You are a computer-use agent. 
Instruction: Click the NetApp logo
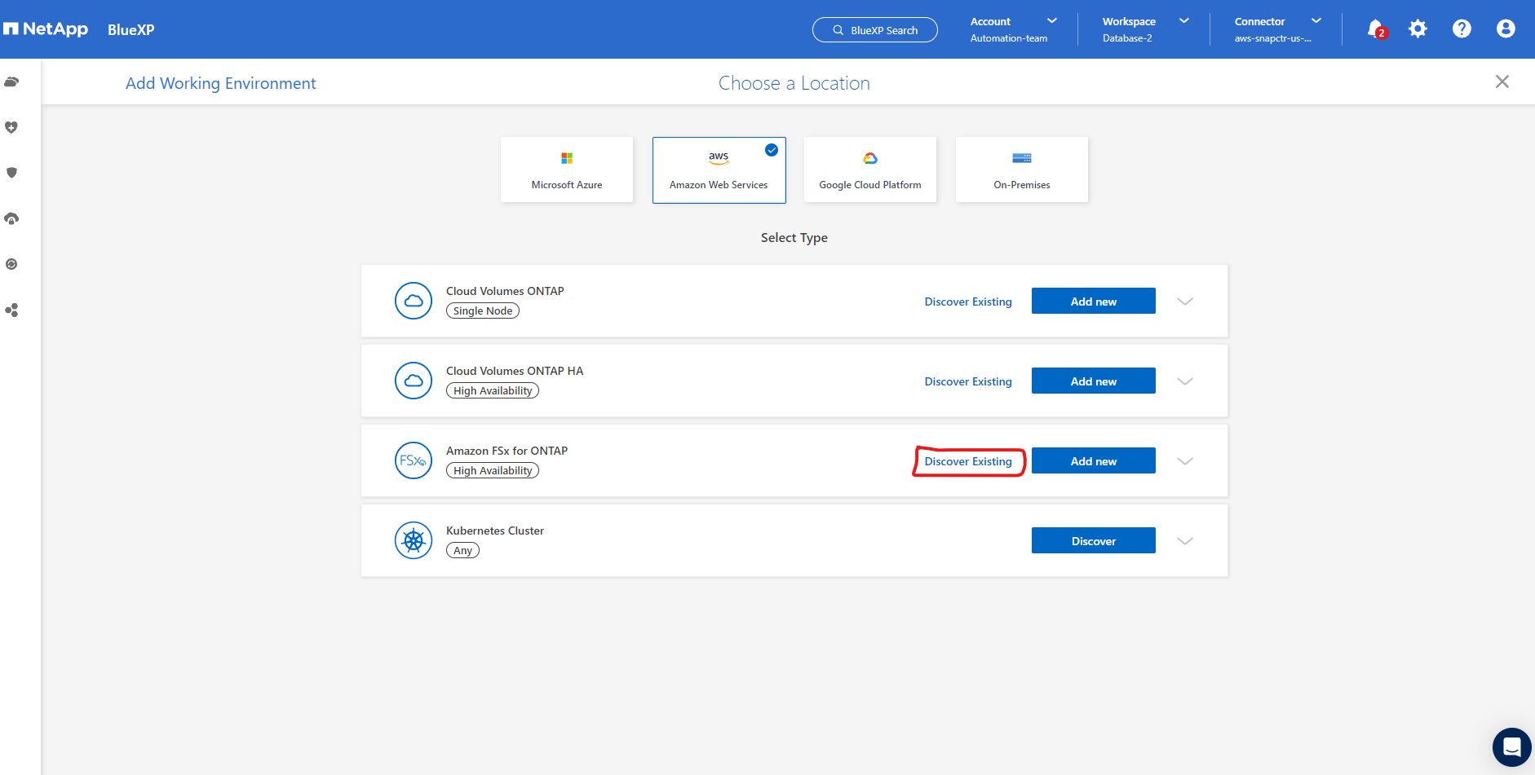(46, 29)
